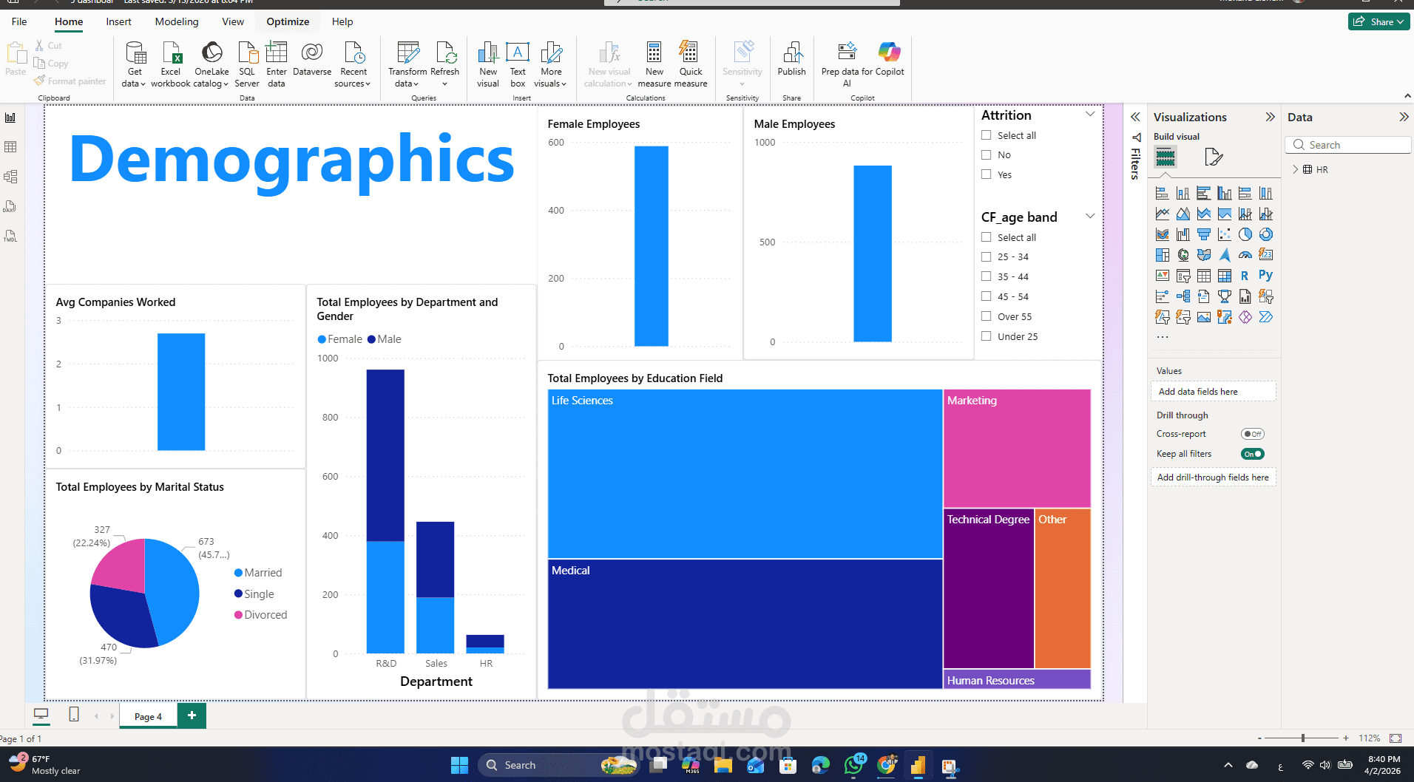Open Excel workbook data source

(x=171, y=64)
